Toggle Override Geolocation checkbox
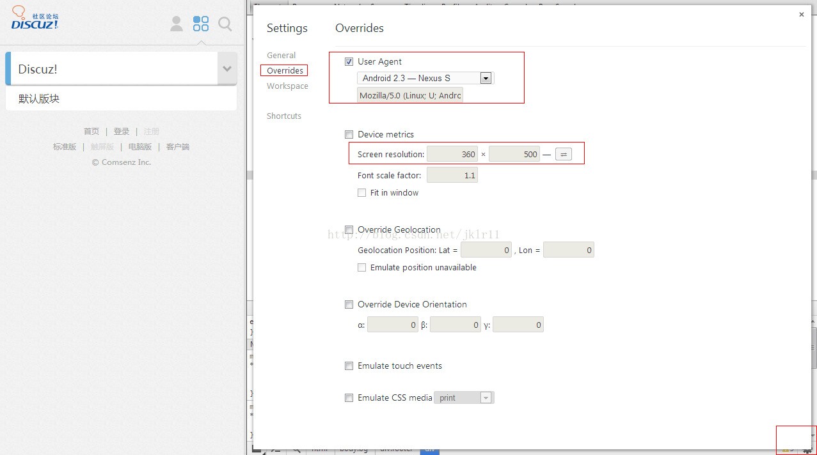The width and height of the screenshot is (817, 455). [349, 230]
